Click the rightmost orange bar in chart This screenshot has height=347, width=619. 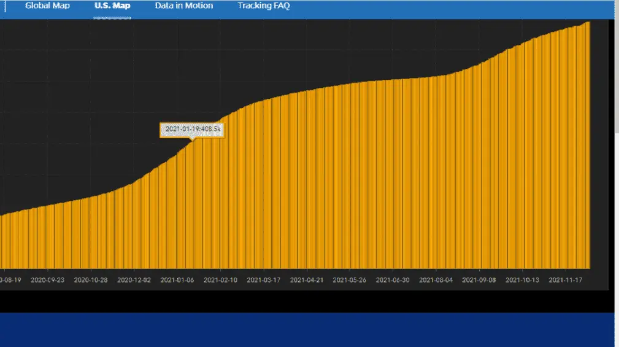point(588,147)
